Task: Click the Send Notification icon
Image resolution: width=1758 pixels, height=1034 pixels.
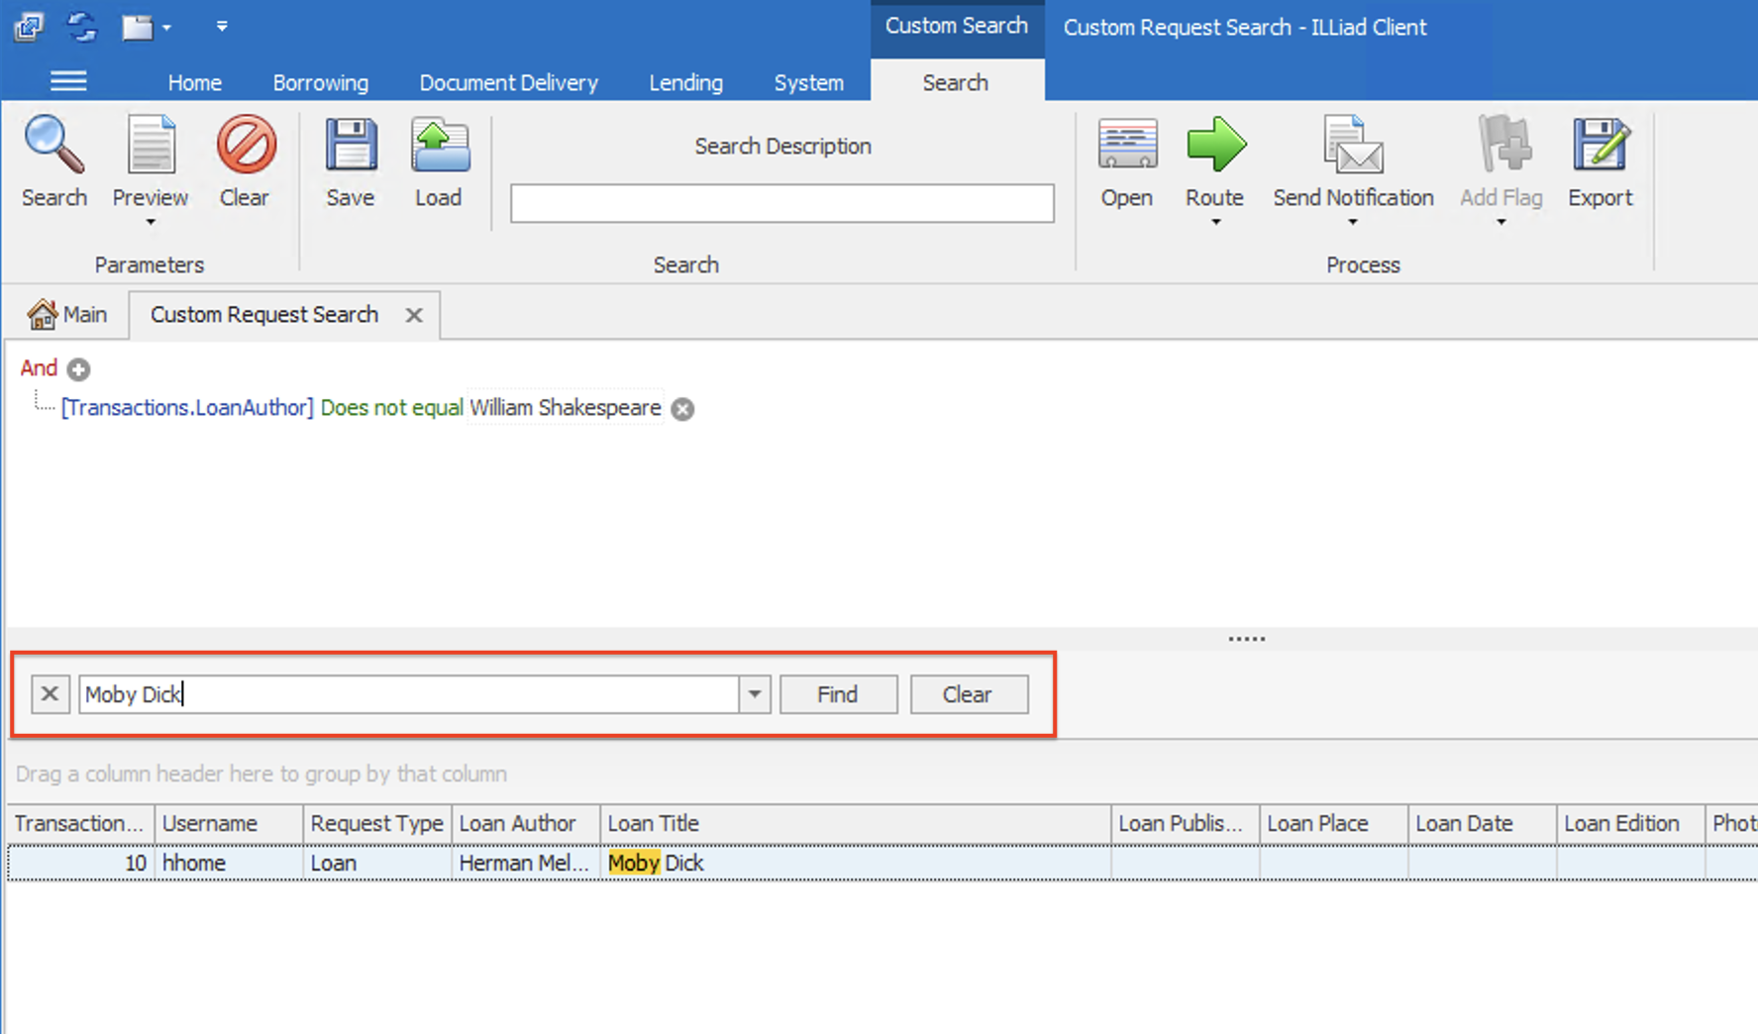Action: [x=1352, y=149]
